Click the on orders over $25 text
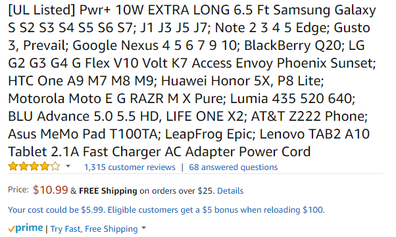 [x=177, y=191]
